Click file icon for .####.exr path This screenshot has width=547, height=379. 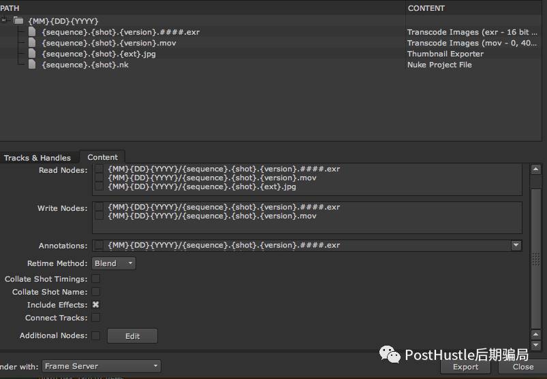(x=32, y=32)
